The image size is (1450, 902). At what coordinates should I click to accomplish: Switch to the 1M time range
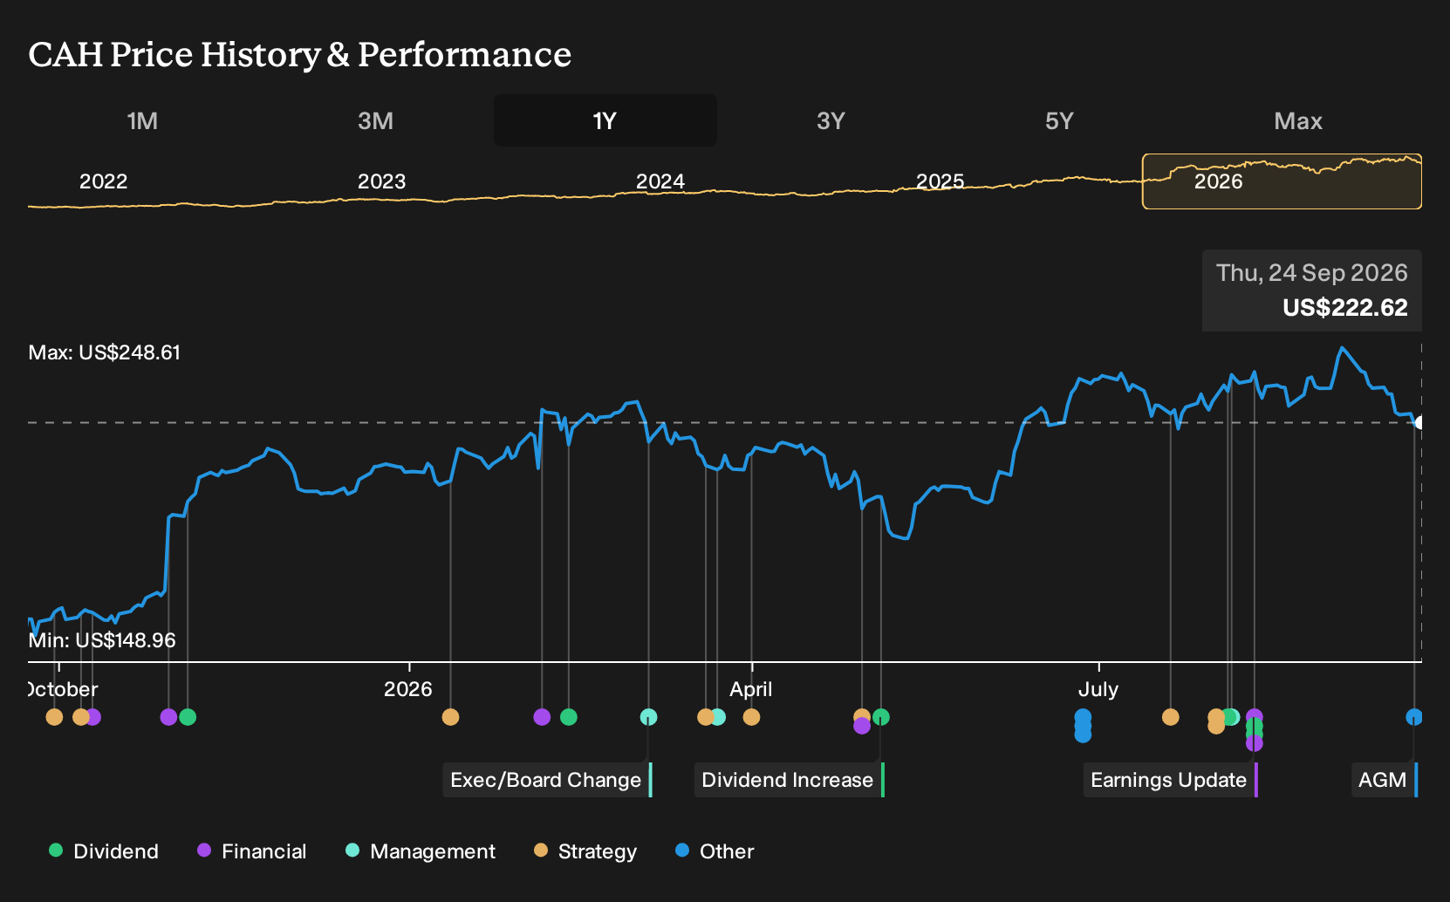[142, 120]
